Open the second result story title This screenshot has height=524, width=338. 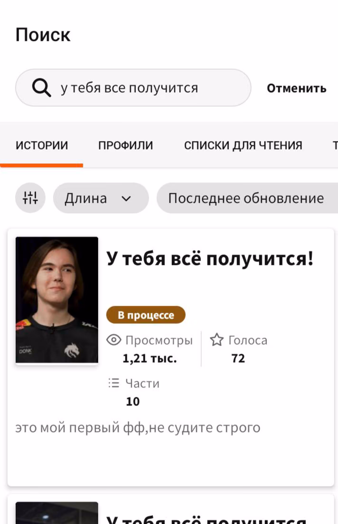tap(207, 520)
